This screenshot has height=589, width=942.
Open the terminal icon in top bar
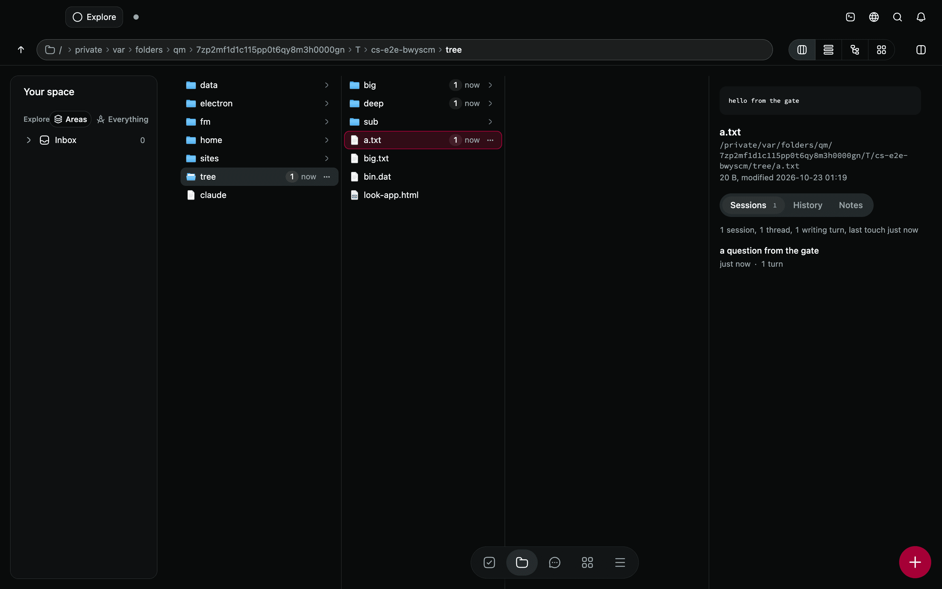(850, 17)
